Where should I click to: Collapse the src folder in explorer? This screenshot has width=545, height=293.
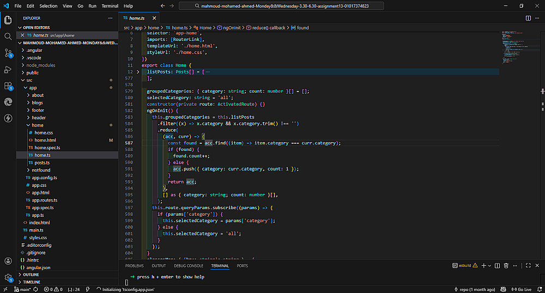pyautogui.click(x=29, y=80)
